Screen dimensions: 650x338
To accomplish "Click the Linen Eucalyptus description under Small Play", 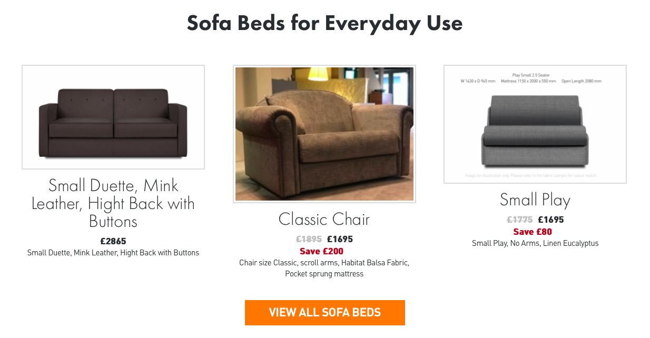I will (x=535, y=243).
